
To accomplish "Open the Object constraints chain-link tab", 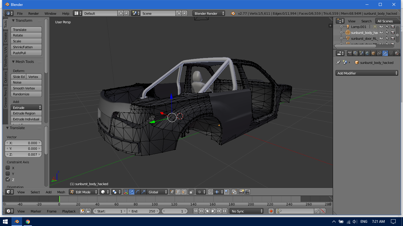I will (379, 53).
